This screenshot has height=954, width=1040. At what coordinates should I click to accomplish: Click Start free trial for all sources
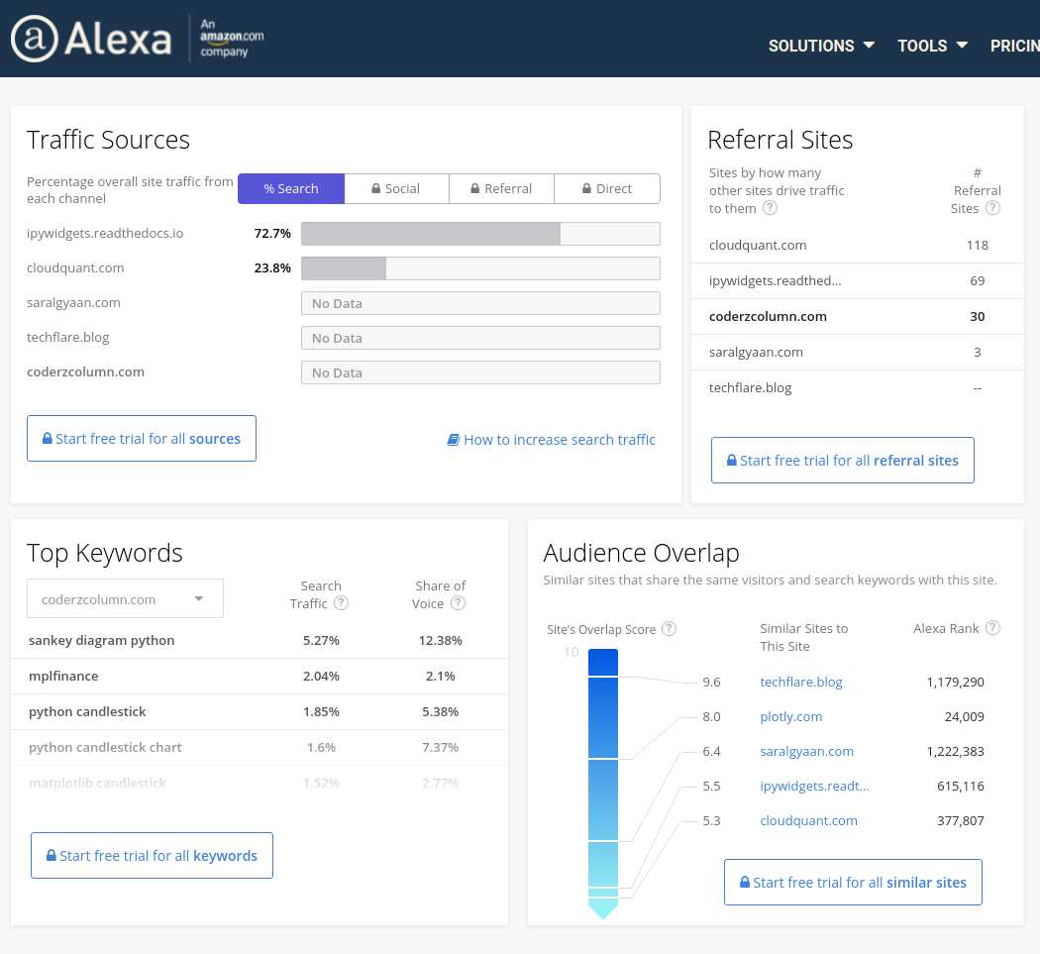(x=142, y=439)
